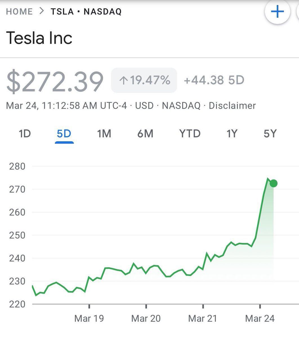Open the Disclaimer link

click(x=232, y=106)
